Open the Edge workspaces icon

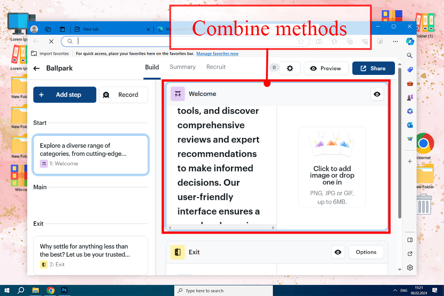point(48,29)
